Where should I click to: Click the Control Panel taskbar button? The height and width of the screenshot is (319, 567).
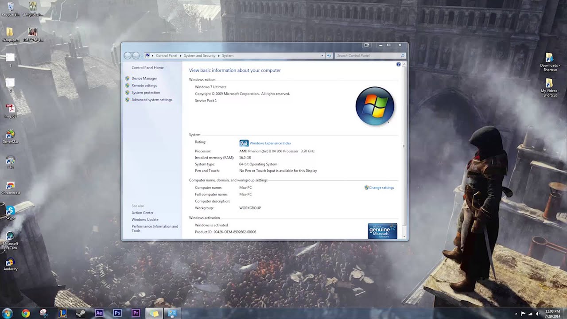pos(172,313)
